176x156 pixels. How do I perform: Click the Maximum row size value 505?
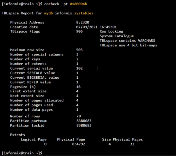pyautogui.click(x=80, y=50)
